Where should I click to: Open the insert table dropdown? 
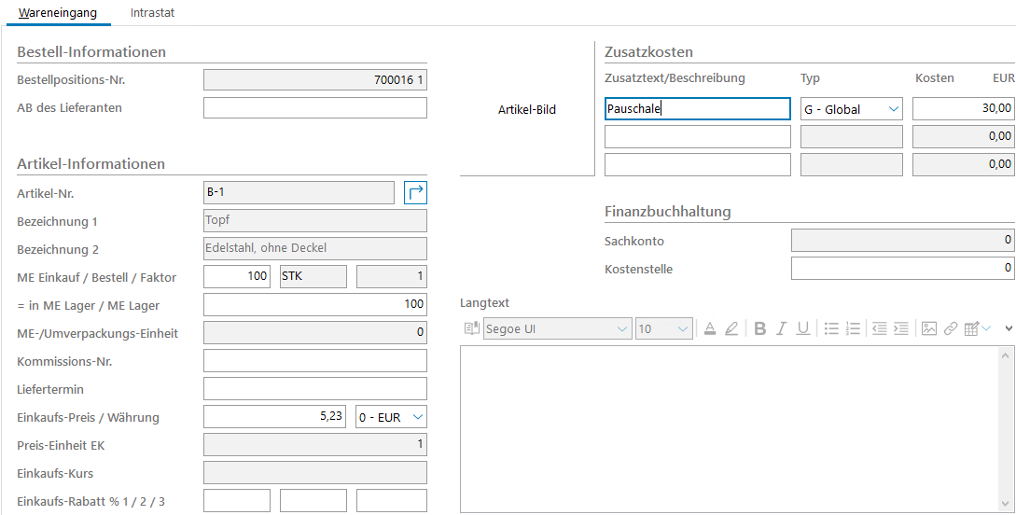pos(978,328)
